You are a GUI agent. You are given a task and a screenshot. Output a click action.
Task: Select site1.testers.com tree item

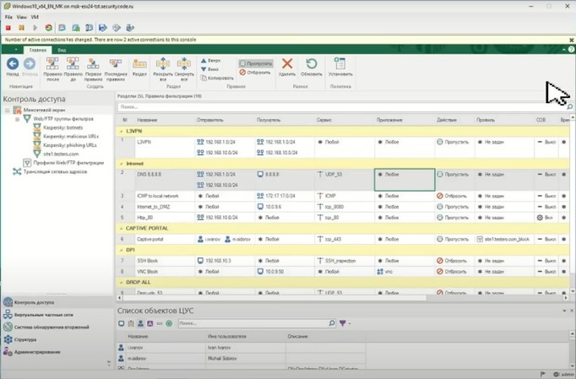pyautogui.click(x=61, y=154)
